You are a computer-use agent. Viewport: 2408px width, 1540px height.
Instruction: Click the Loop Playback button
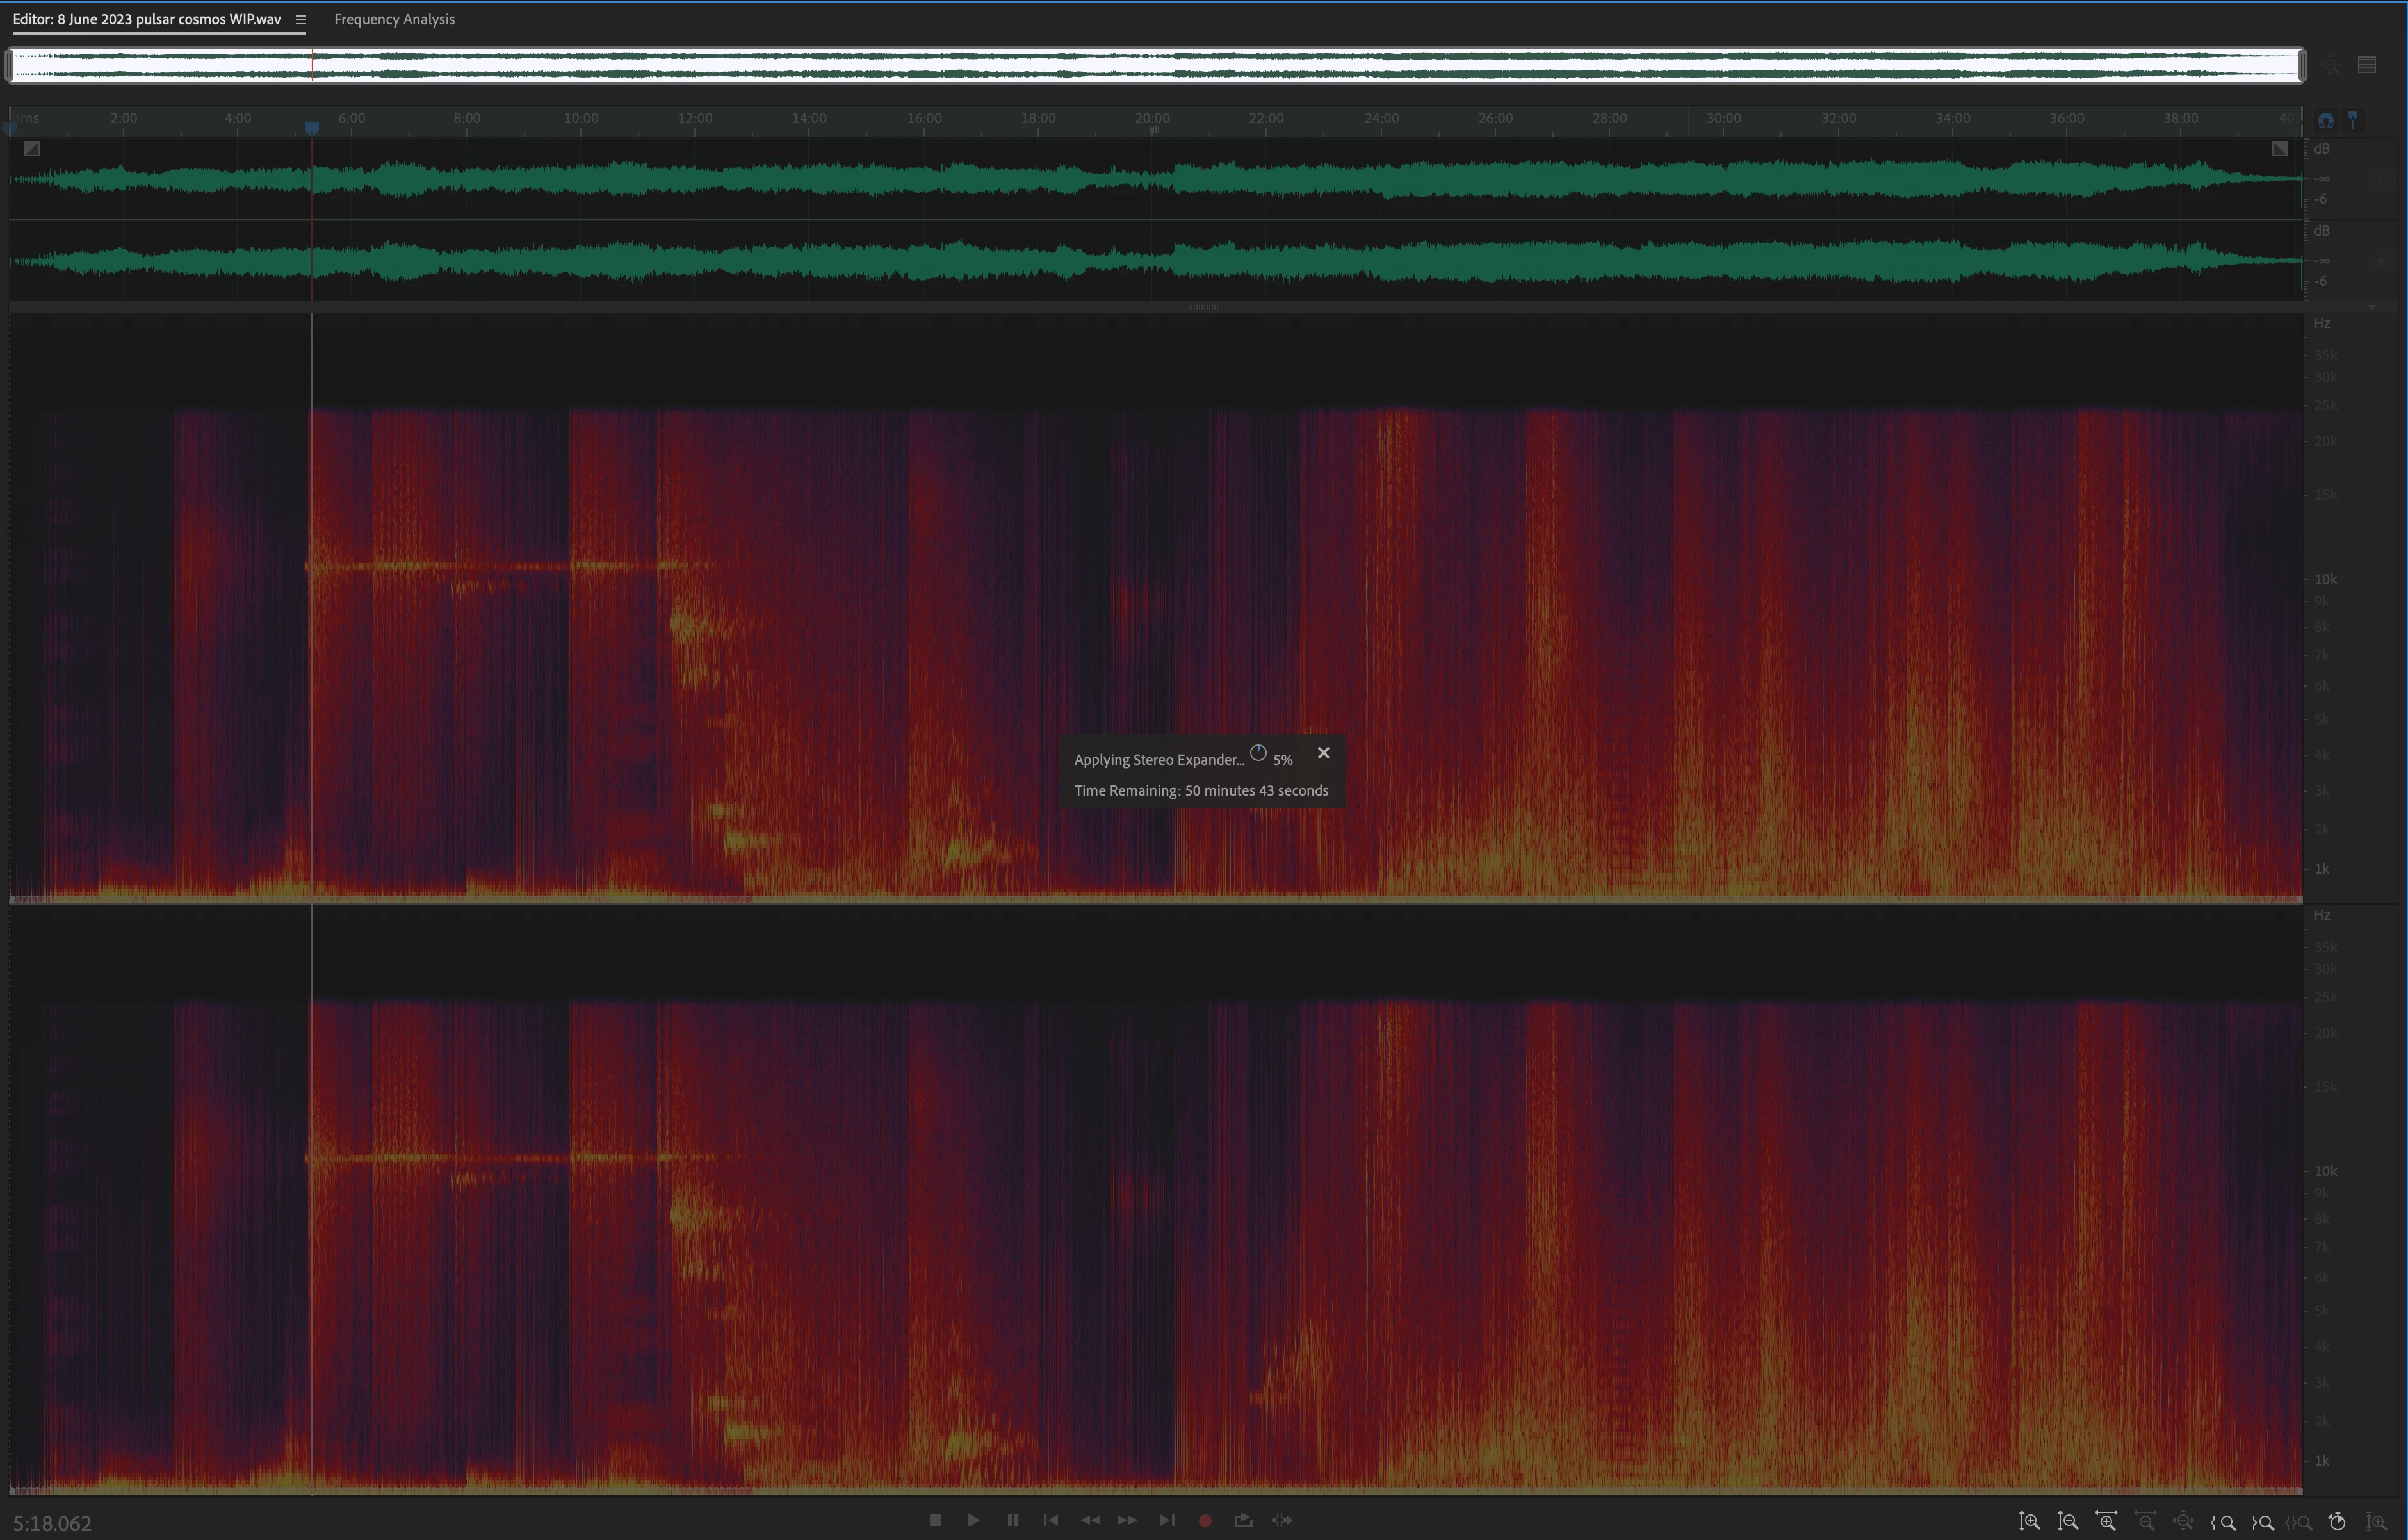point(1243,1520)
